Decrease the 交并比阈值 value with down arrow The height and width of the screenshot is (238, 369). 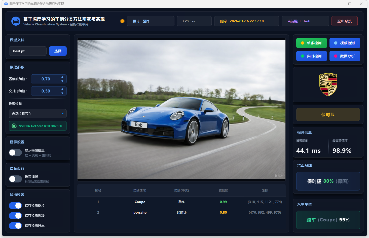tap(62, 93)
